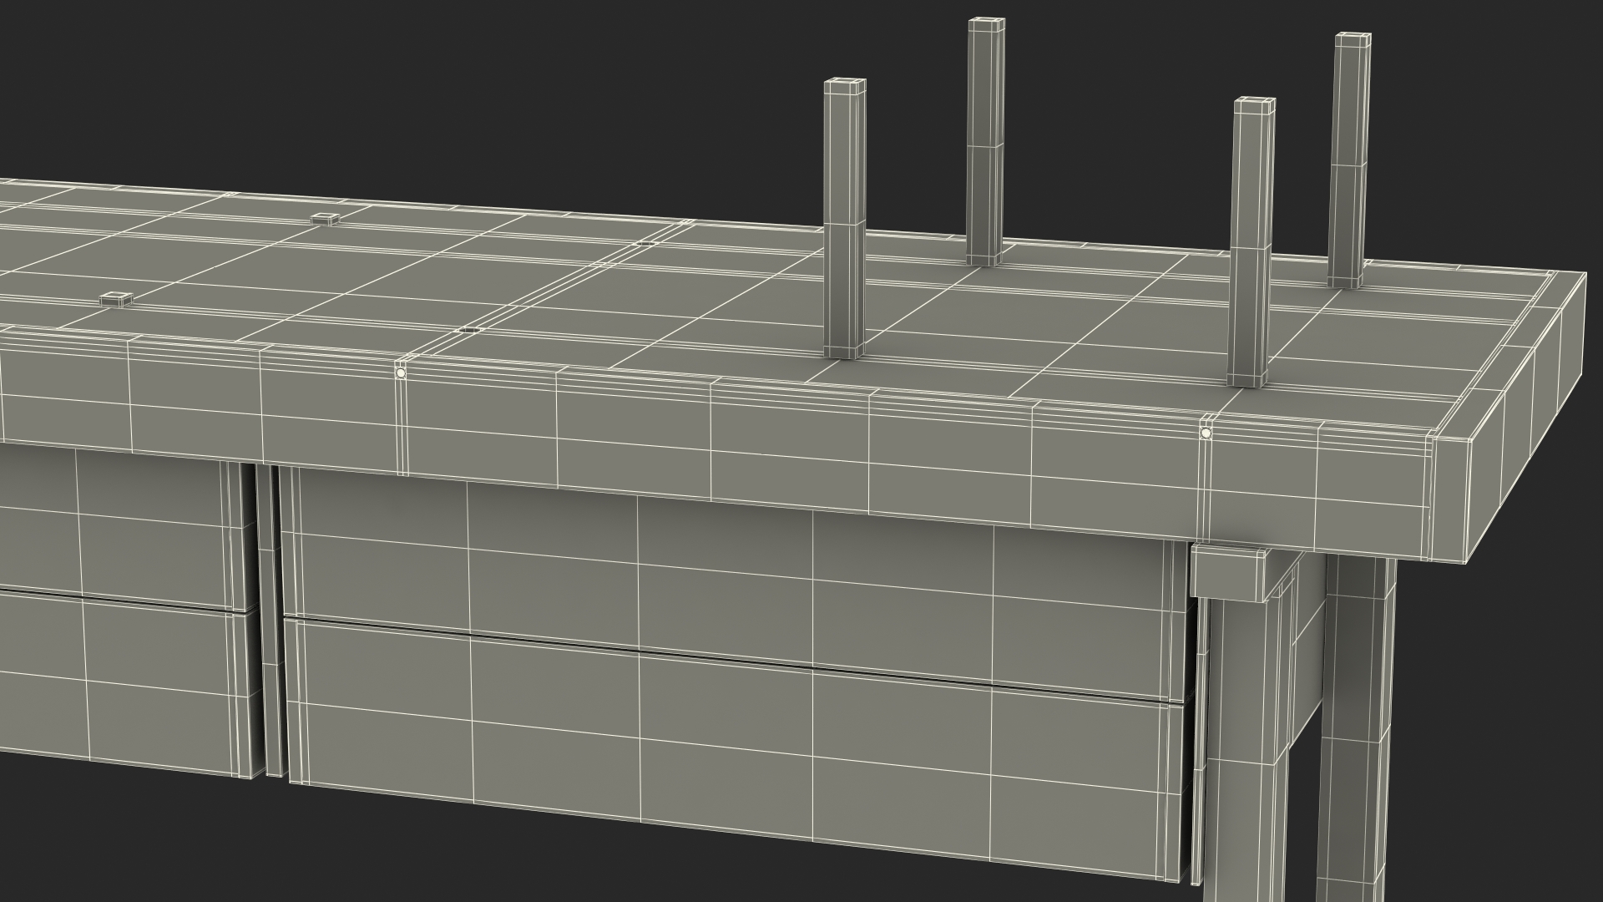Select the small square peg near front-left tabletop
The image size is (1603, 902).
click(x=115, y=298)
